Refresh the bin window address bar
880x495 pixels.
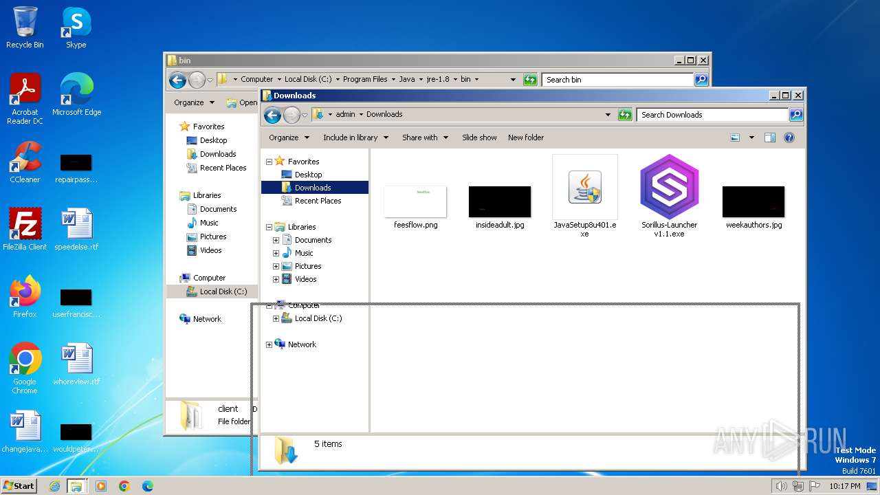[530, 80]
